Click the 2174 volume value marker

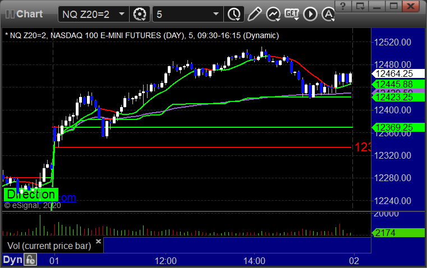[398, 233]
